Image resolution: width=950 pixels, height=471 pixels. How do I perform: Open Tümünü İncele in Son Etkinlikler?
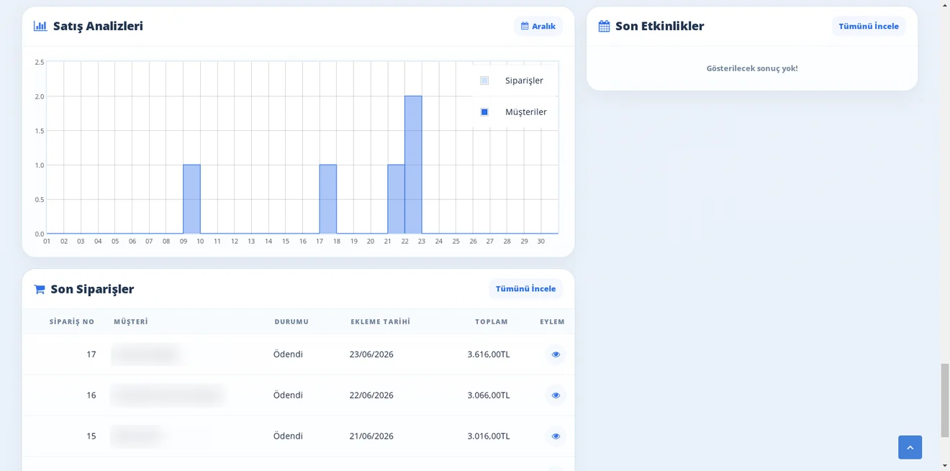(x=869, y=26)
